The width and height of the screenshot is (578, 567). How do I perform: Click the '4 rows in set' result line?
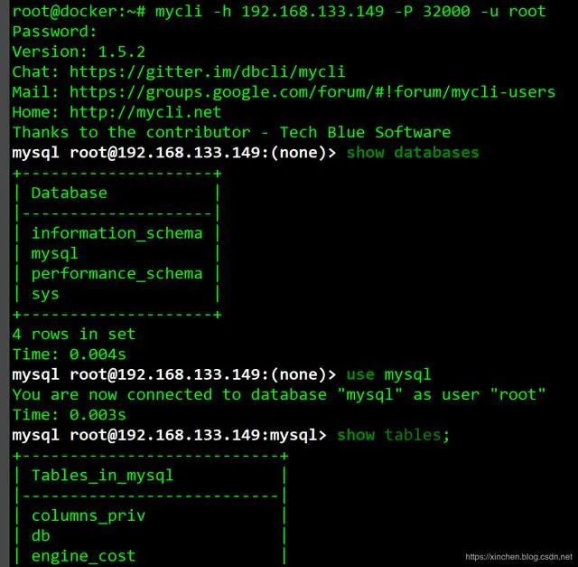[x=74, y=334]
